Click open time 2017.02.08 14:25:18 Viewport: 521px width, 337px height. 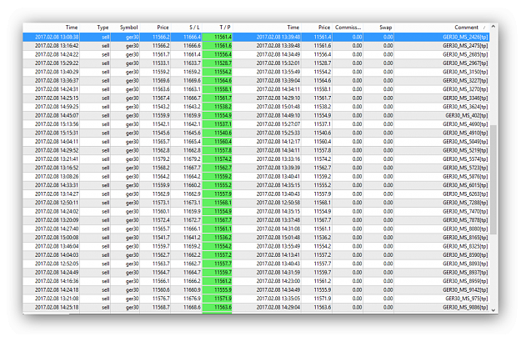tap(57, 307)
